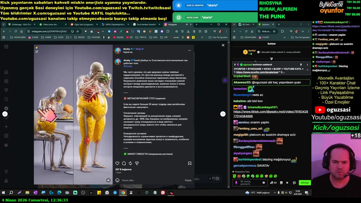Screen dimensions: 361x203
Task: Send the chat message with Gönder
Action: [305, 183]
